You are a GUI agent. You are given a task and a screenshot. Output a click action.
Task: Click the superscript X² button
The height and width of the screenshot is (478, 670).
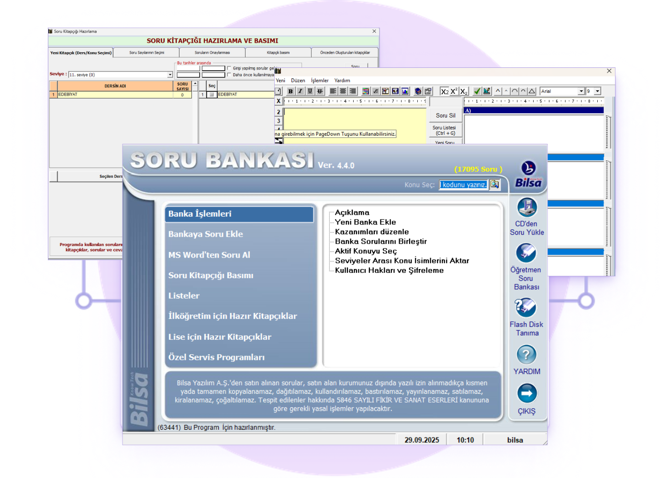tap(454, 91)
